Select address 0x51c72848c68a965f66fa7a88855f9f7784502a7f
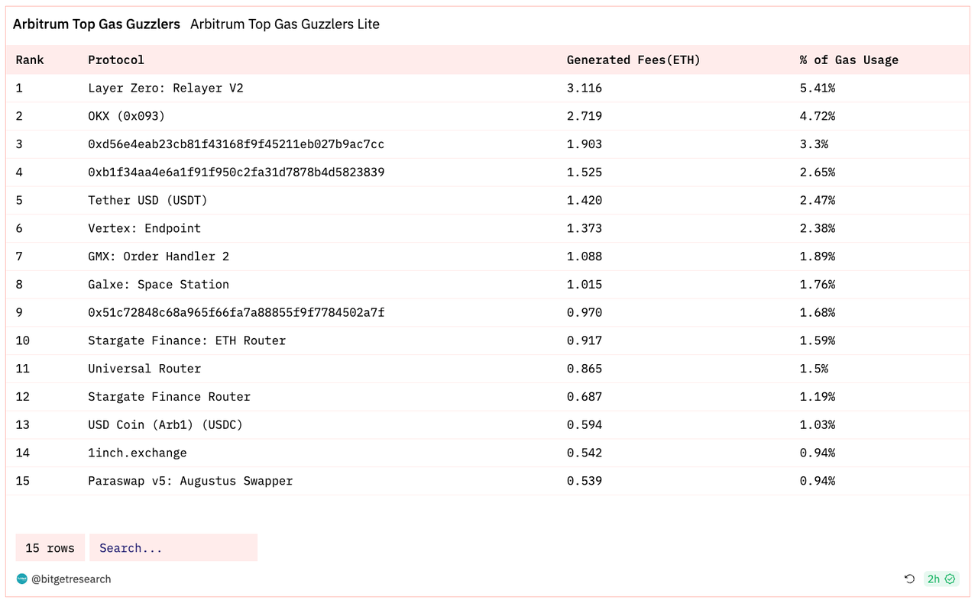This screenshot has height=603, width=978. pyautogui.click(x=236, y=312)
